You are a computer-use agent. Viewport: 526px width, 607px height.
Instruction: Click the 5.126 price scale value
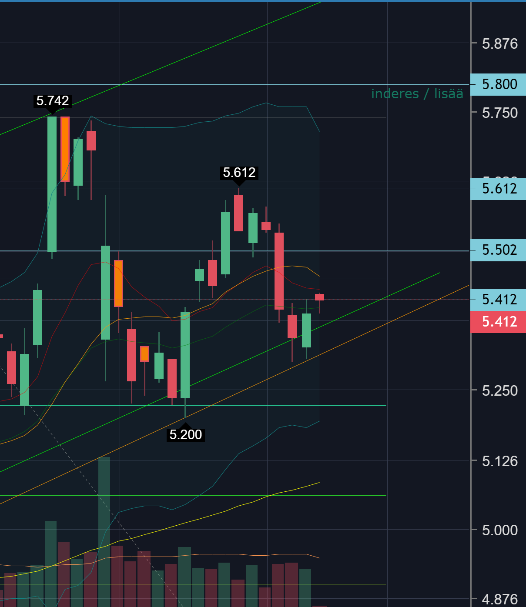pos(499,461)
